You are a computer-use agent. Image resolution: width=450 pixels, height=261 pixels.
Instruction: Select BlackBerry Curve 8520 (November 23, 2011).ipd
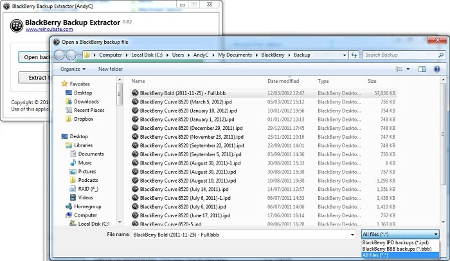point(264,137)
